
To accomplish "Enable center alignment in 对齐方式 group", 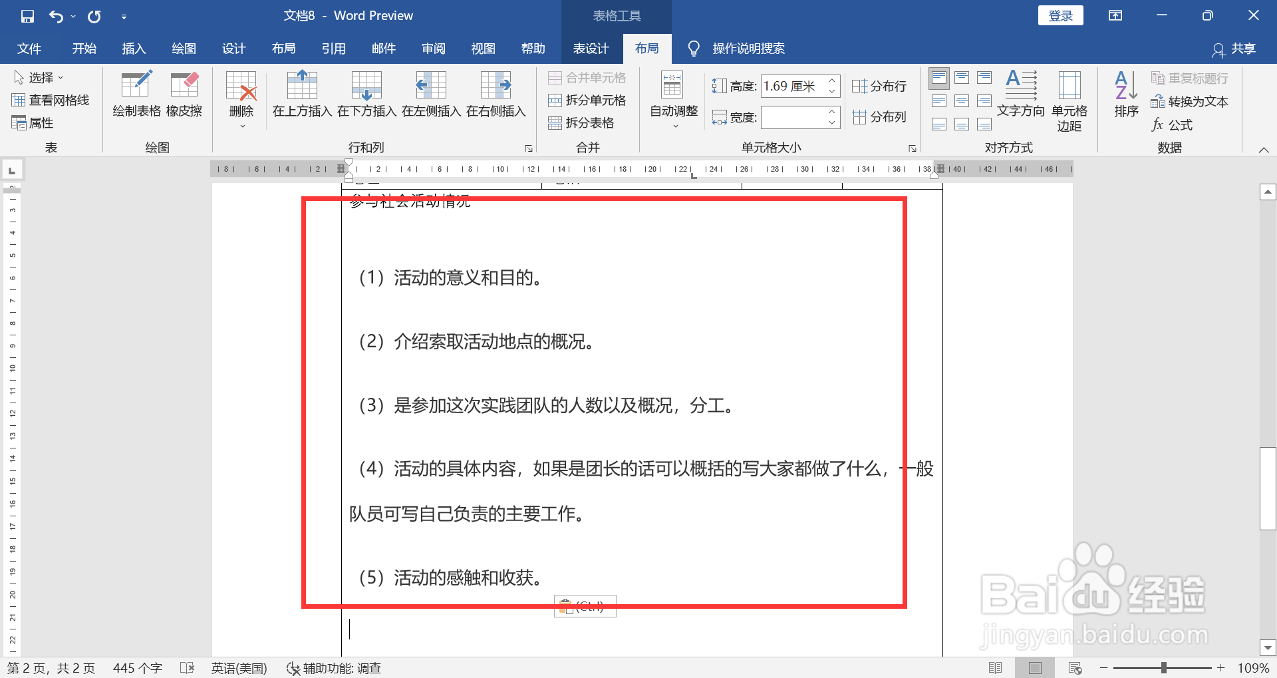I will pyautogui.click(x=962, y=100).
